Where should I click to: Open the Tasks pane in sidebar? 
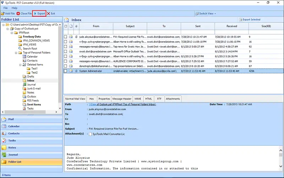pyautogui.click(x=12, y=141)
